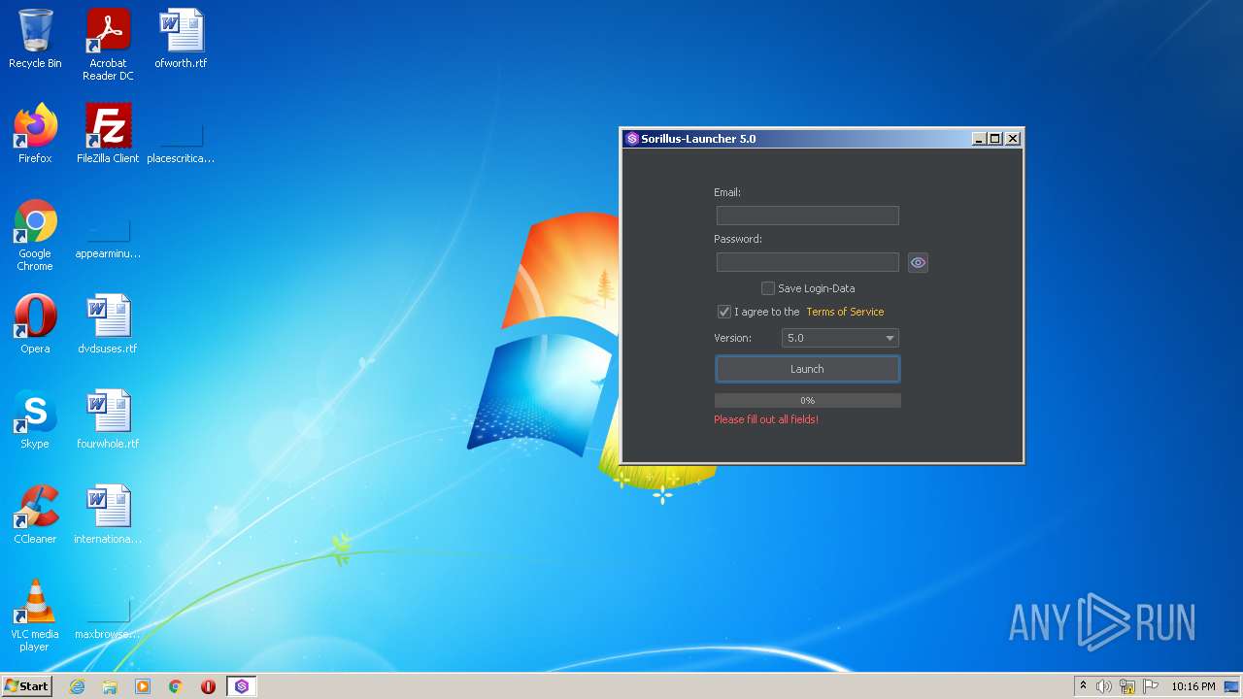Select the Recycle Bin desktop icon
The height and width of the screenshot is (699, 1243).
(35, 39)
